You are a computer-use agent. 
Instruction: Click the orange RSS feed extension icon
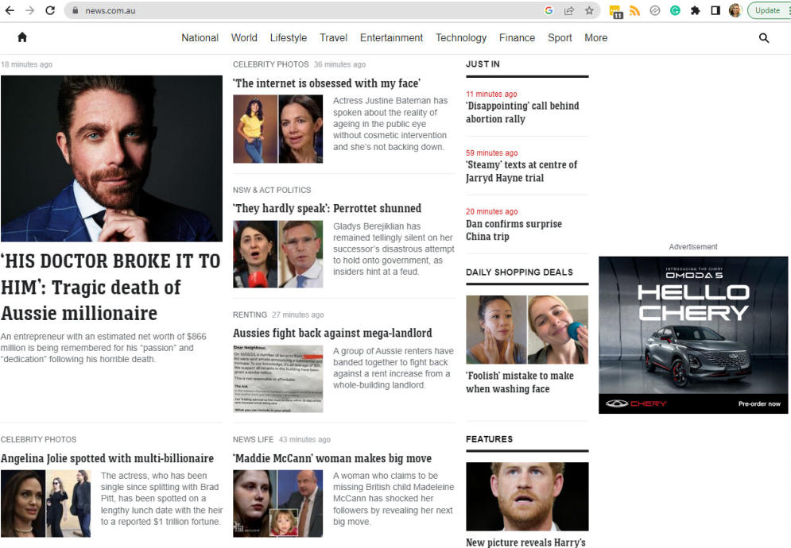(634, 10)
